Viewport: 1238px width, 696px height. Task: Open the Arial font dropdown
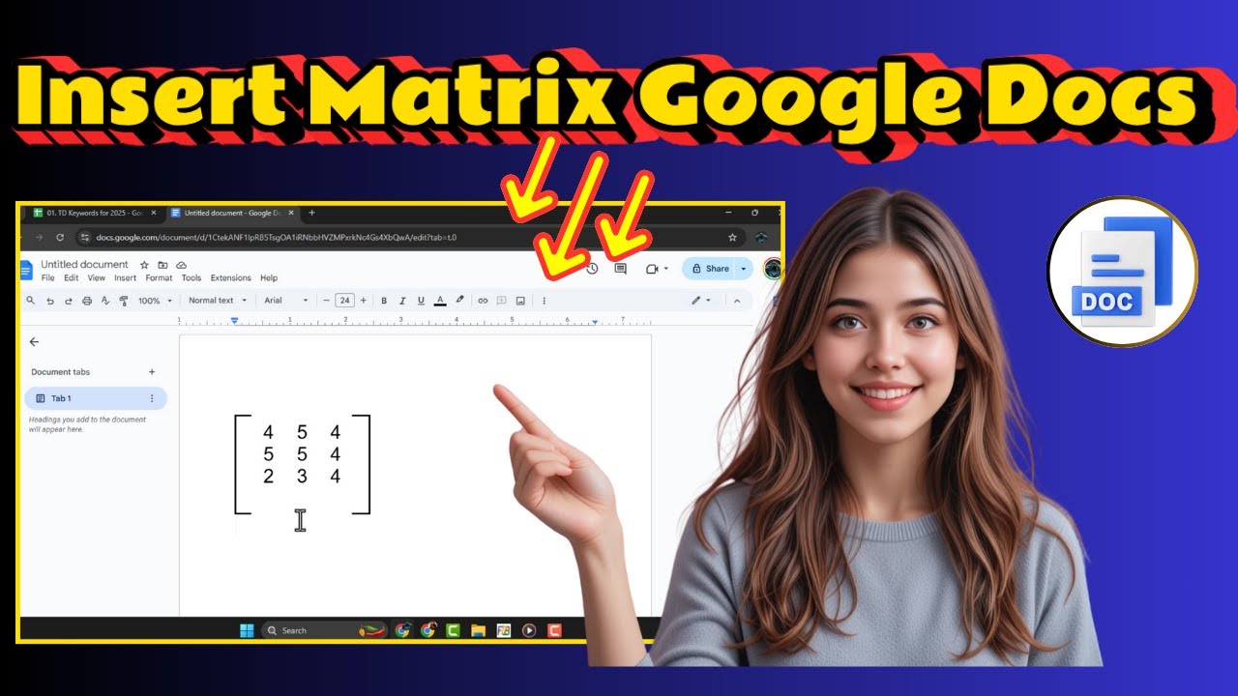pyautogui.click(x=286, y=301)
